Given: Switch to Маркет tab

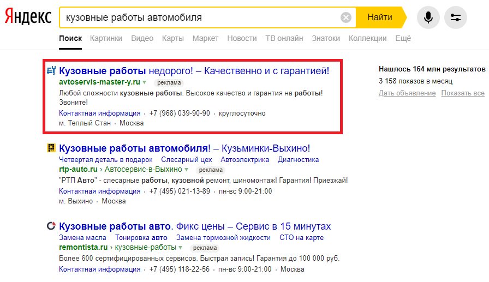Looking at the screenshot, I should pos(205,38).
